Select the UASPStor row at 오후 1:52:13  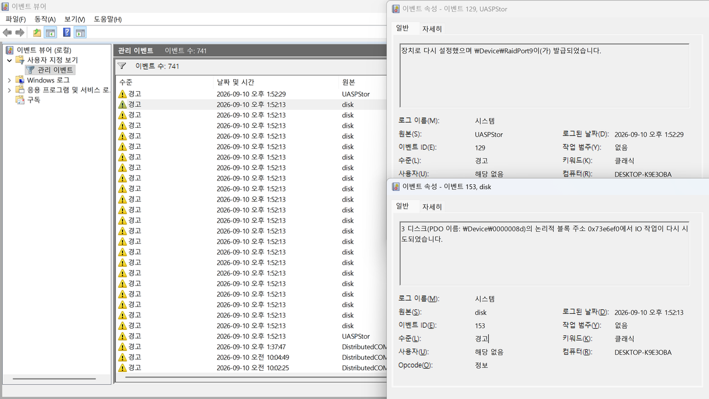point(251,336)
